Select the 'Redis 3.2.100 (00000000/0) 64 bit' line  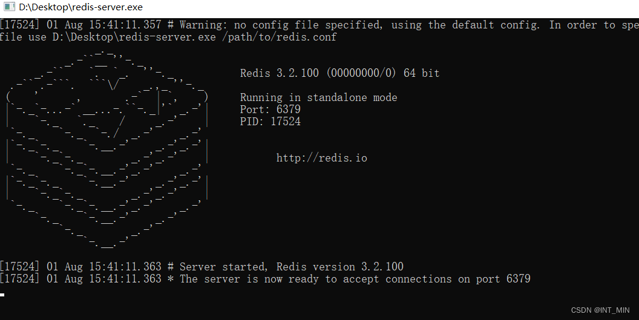[x=339, y=73]
